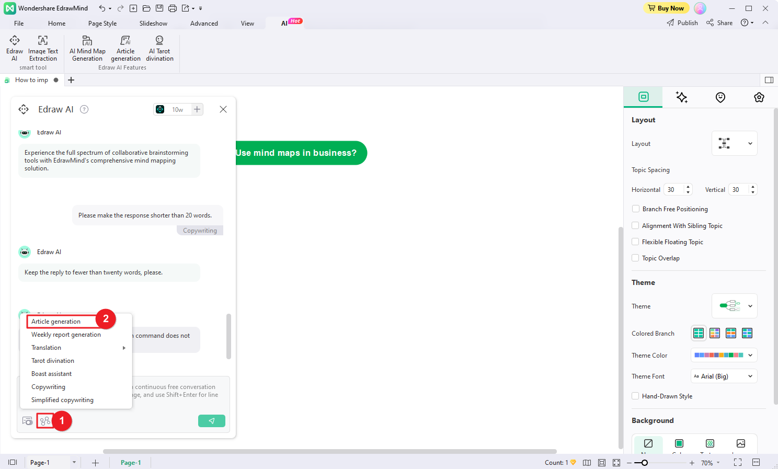This screenshot has width=778, height=469.
Task: Open the Advanced tab
Action: [204, 24]
